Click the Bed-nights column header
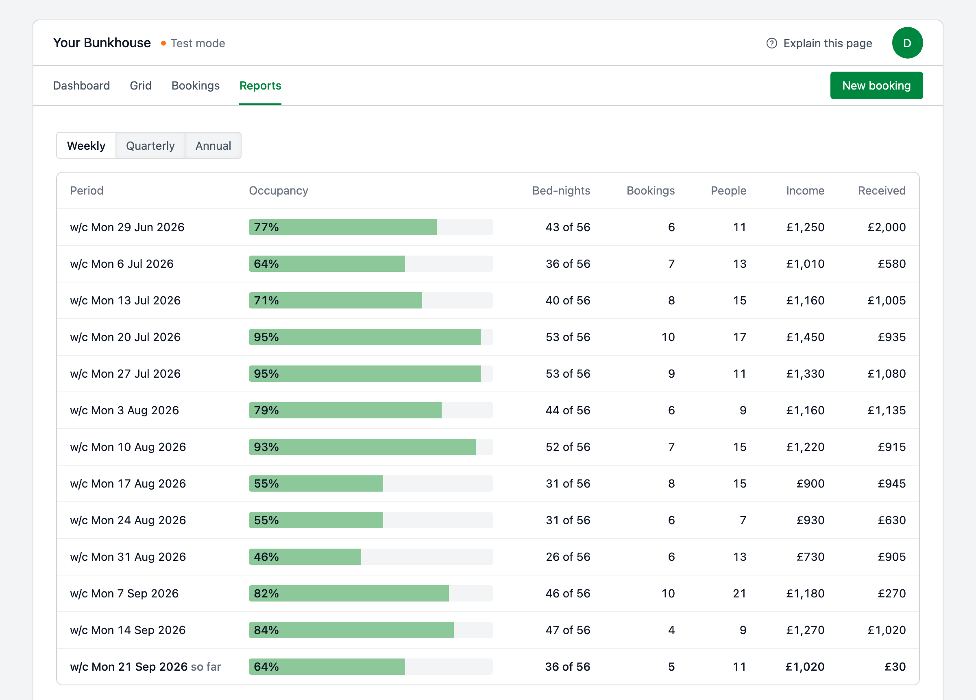The width and height of the screenshot is (976, 700). click(x=561, y=190)
